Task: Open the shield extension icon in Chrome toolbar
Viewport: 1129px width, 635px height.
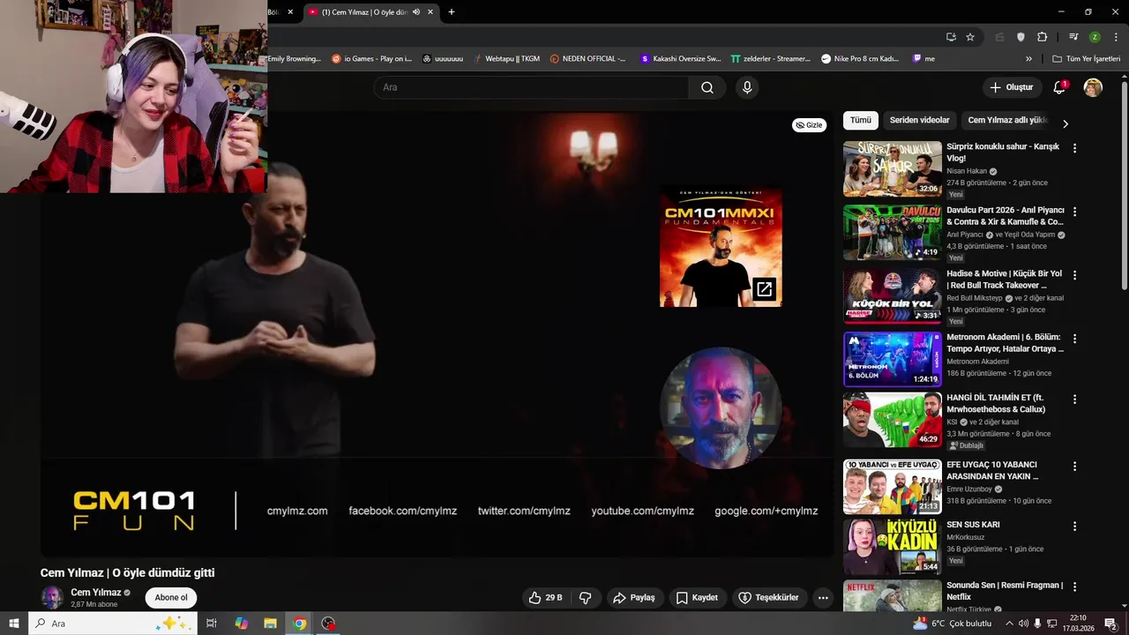Action: [x=1021, y=37]
